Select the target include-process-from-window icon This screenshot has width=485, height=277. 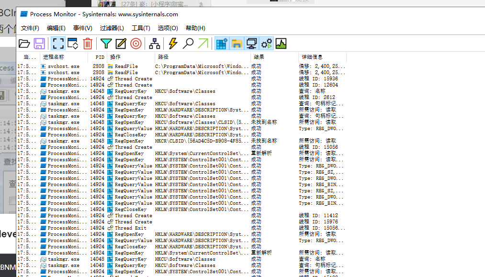[136, 44]
